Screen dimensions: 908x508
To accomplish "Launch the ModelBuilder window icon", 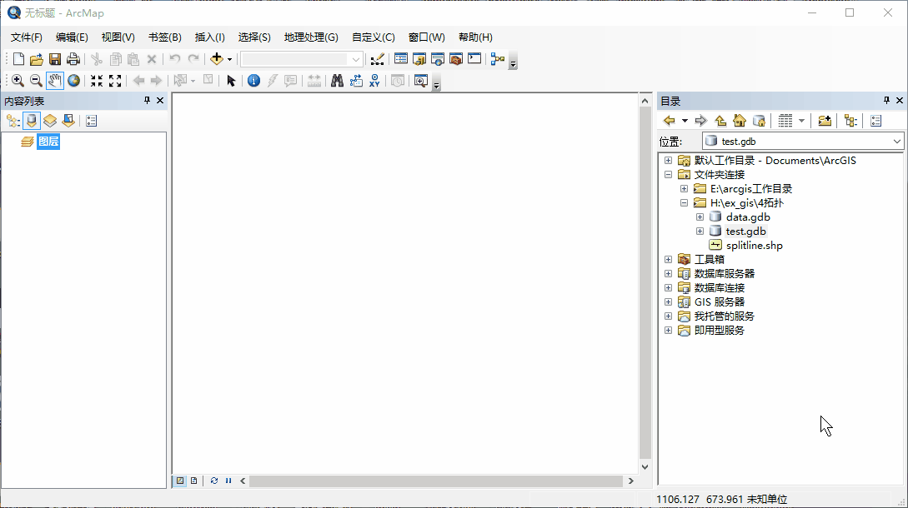I will [498, 59].
